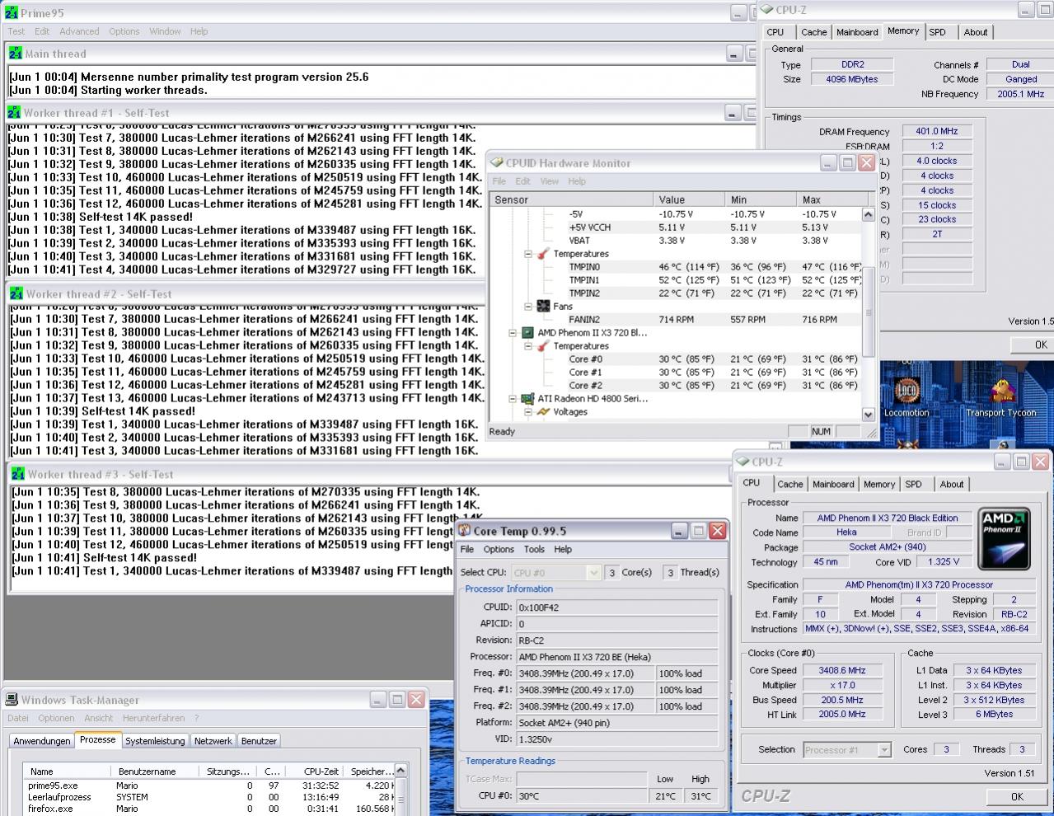Collapse the Fans node in Hardware Monitor
The width and height of the screenshot is (1054, 816).
(528, 306)
